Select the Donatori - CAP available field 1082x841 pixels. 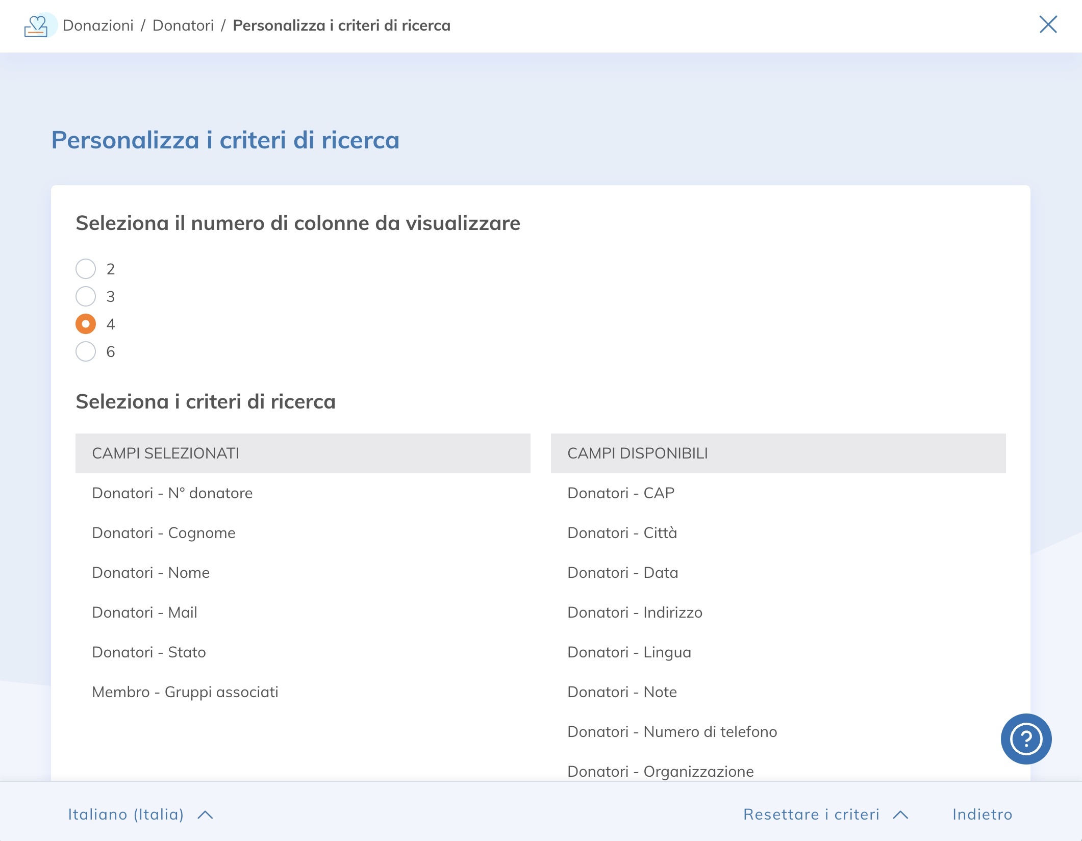tap(621, 493)
